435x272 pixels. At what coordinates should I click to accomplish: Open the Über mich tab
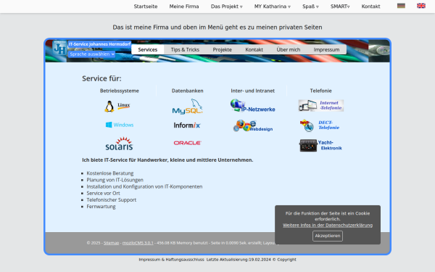pyautogui.click(x=289, y=49)
